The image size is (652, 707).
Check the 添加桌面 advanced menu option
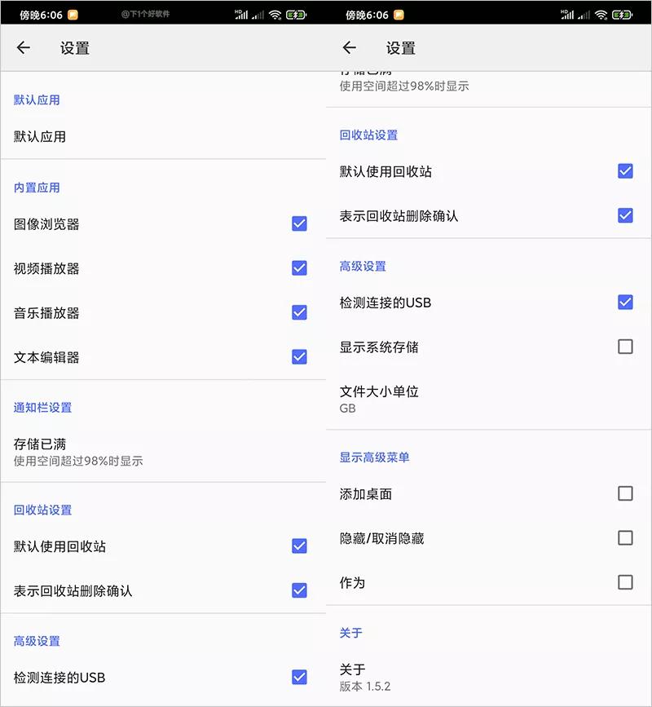click(625, 493)
